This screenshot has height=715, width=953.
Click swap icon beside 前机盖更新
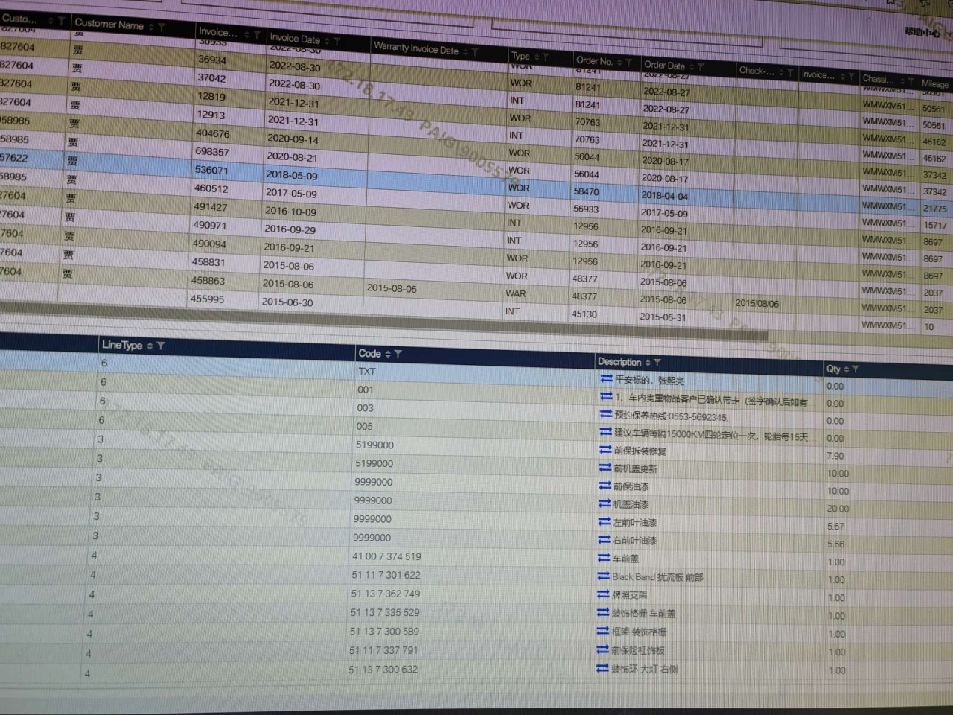[605, 467]
